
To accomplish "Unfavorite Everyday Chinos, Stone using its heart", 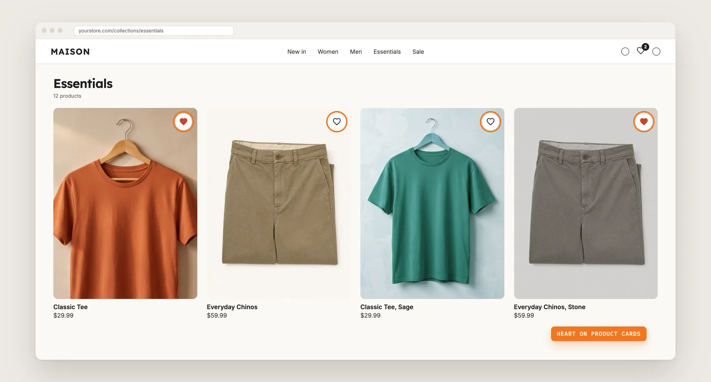I will [644, 122].
